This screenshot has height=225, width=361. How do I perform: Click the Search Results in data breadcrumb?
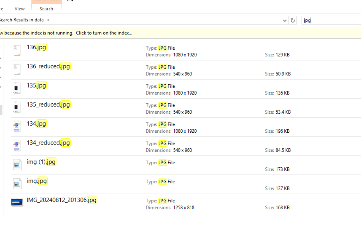pyautogui.click(x=22, y=20)
